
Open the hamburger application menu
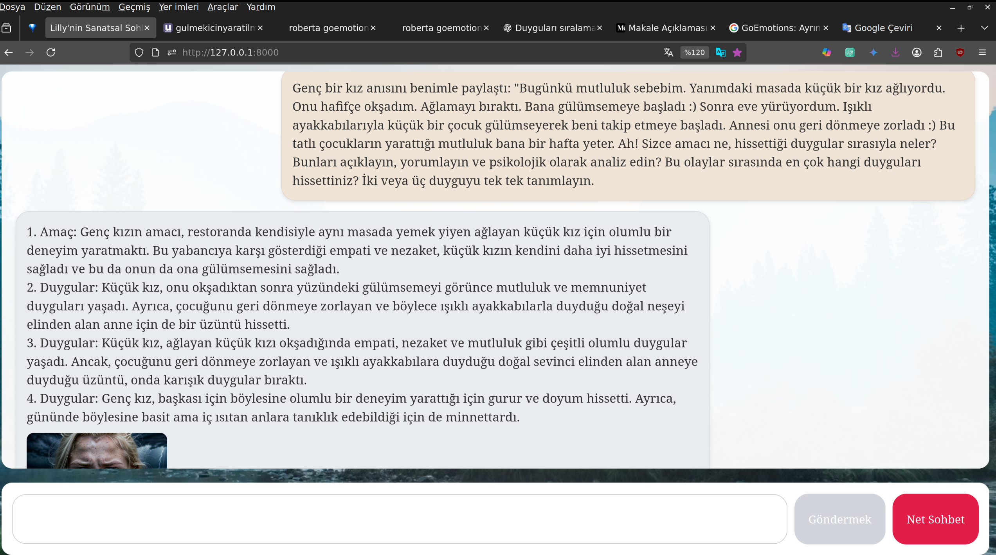pos(982,52)
